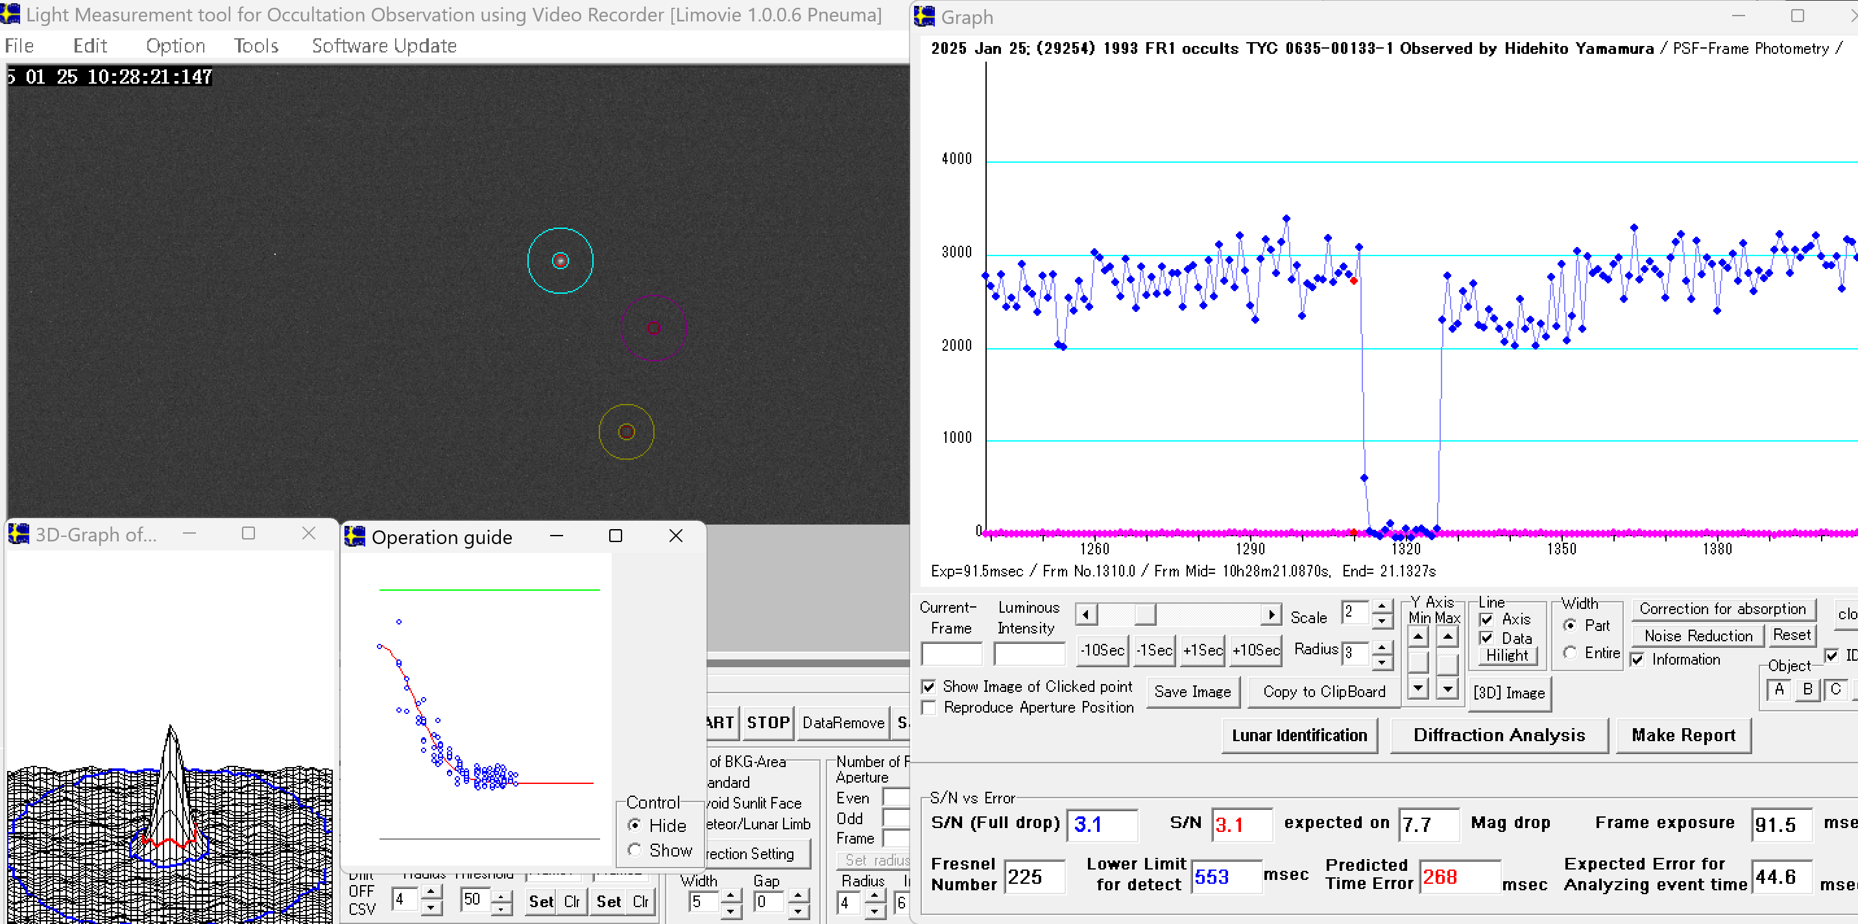This screenshot has width=1858, height=924.
Task: Click the graph scrollbar right arrow
Action: coord(1272,615)
